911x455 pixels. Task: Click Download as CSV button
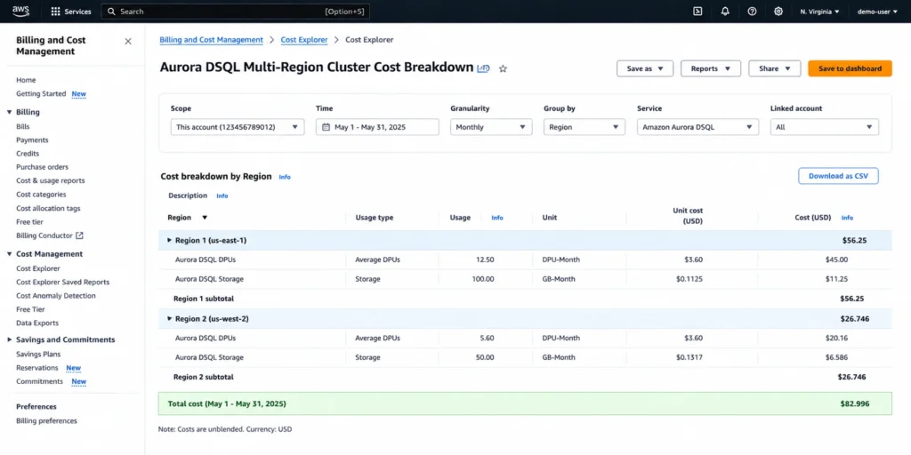(838, 176)
